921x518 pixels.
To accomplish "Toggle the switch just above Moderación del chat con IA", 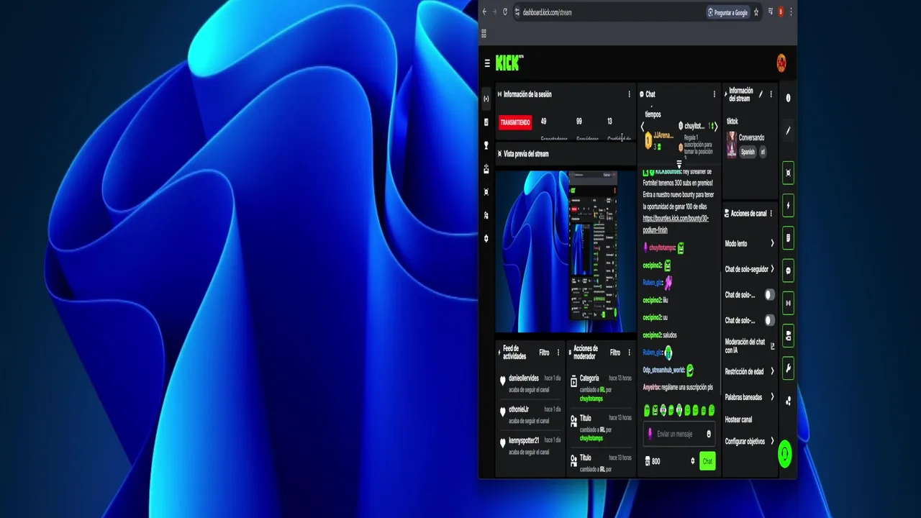I will point(769,320).
